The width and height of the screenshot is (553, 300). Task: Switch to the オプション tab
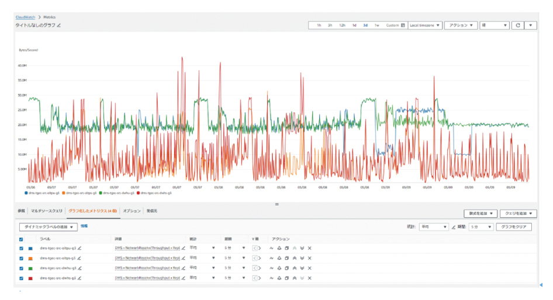coord(131,210)
